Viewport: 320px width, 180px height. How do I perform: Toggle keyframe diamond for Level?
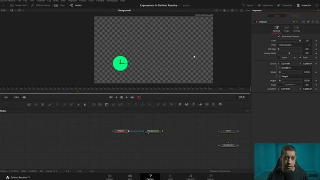coord(316,40)
